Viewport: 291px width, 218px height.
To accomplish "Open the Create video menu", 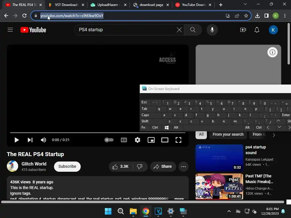I will [243, 30].
